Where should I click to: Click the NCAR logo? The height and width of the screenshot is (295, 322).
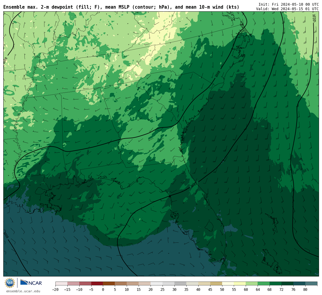(x=31, y=282)
